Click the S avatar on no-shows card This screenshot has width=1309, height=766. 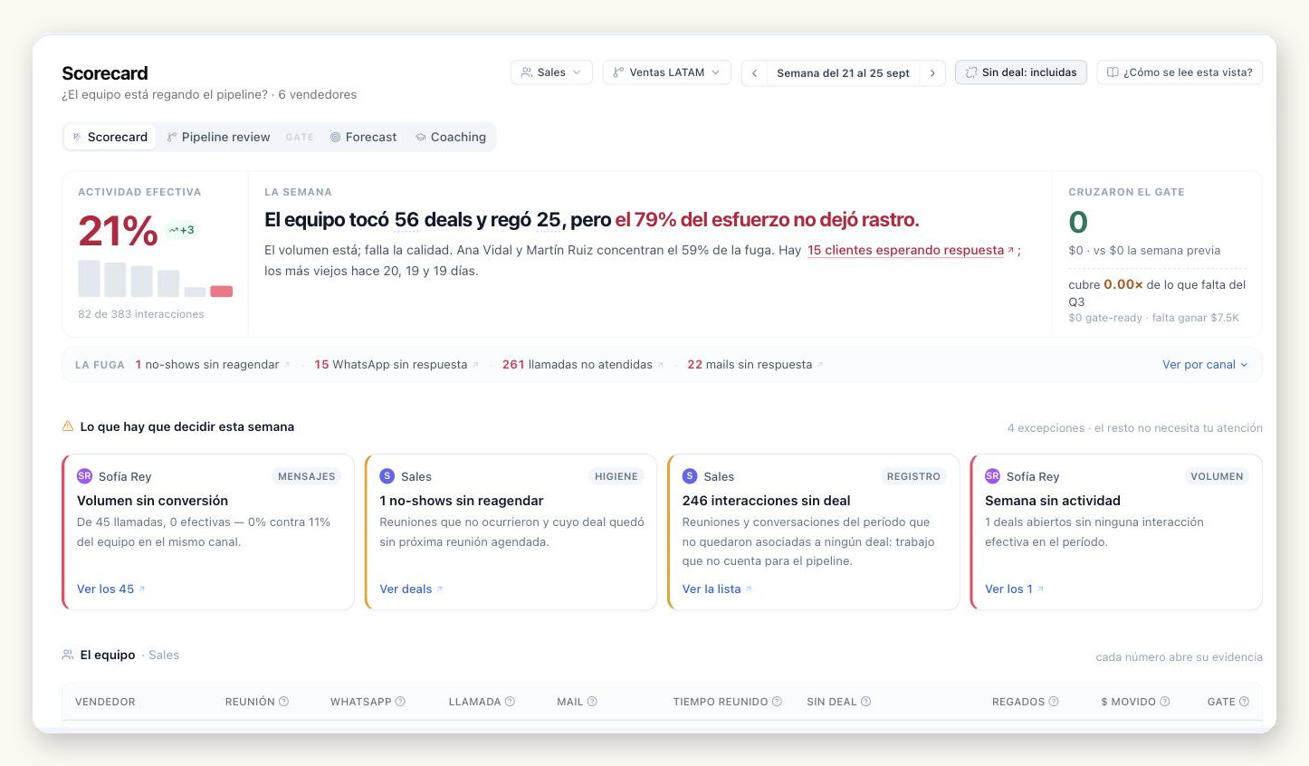(x=387, y=476)
